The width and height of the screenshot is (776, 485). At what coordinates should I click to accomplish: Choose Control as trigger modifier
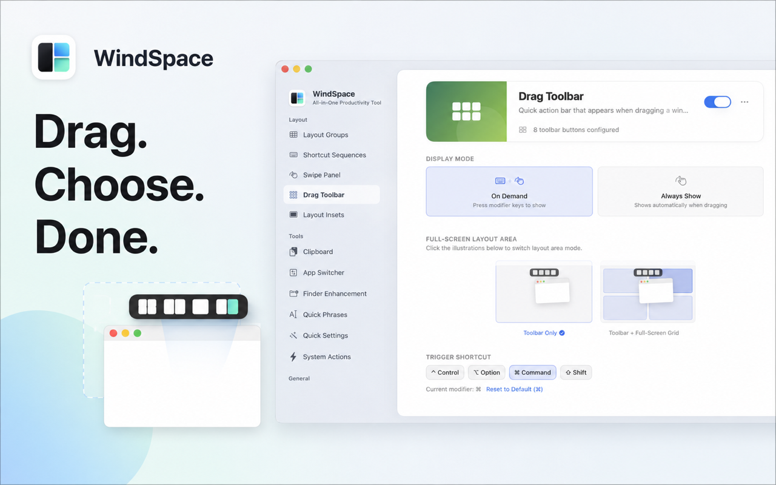pos(445,372)
